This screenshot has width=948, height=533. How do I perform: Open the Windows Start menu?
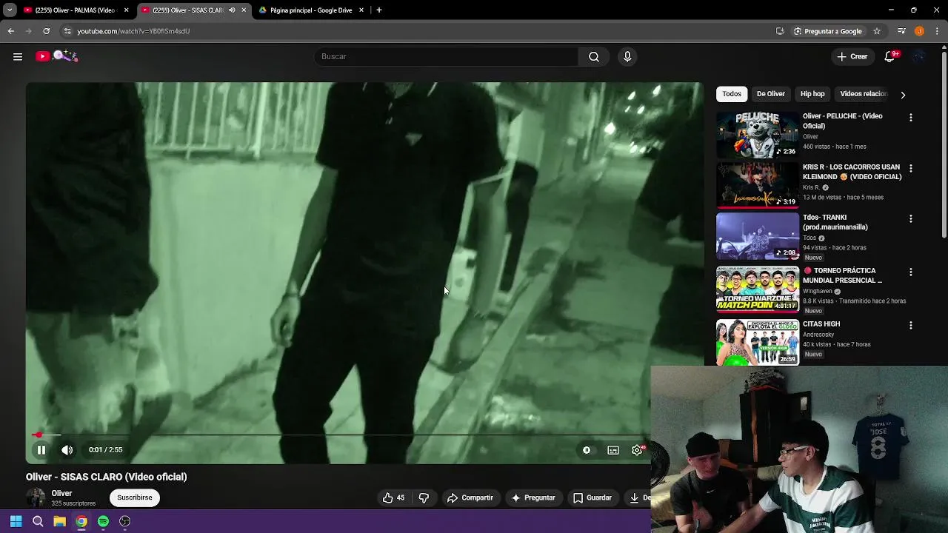tap(16, 521)
